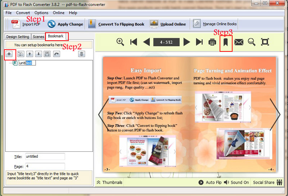Open the Social Share option
This screenshot has height=196, width=288.
click(267, 182)
